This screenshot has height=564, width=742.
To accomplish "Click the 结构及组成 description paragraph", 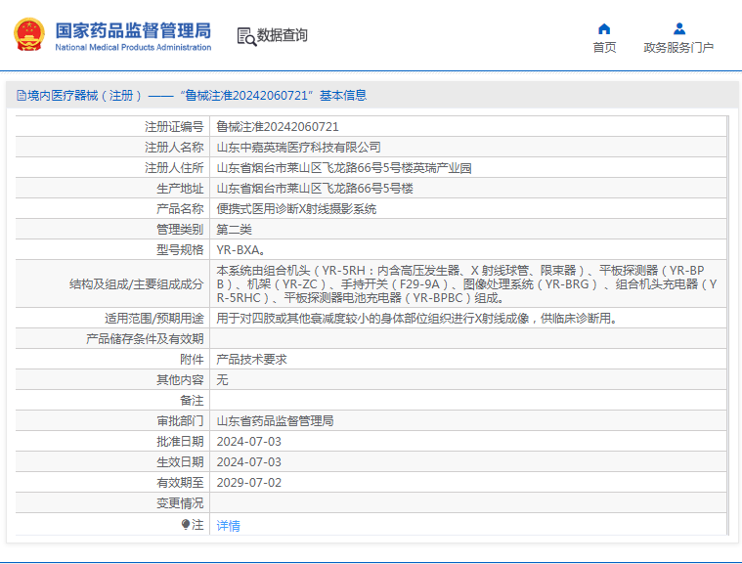I will click(466, 283).
